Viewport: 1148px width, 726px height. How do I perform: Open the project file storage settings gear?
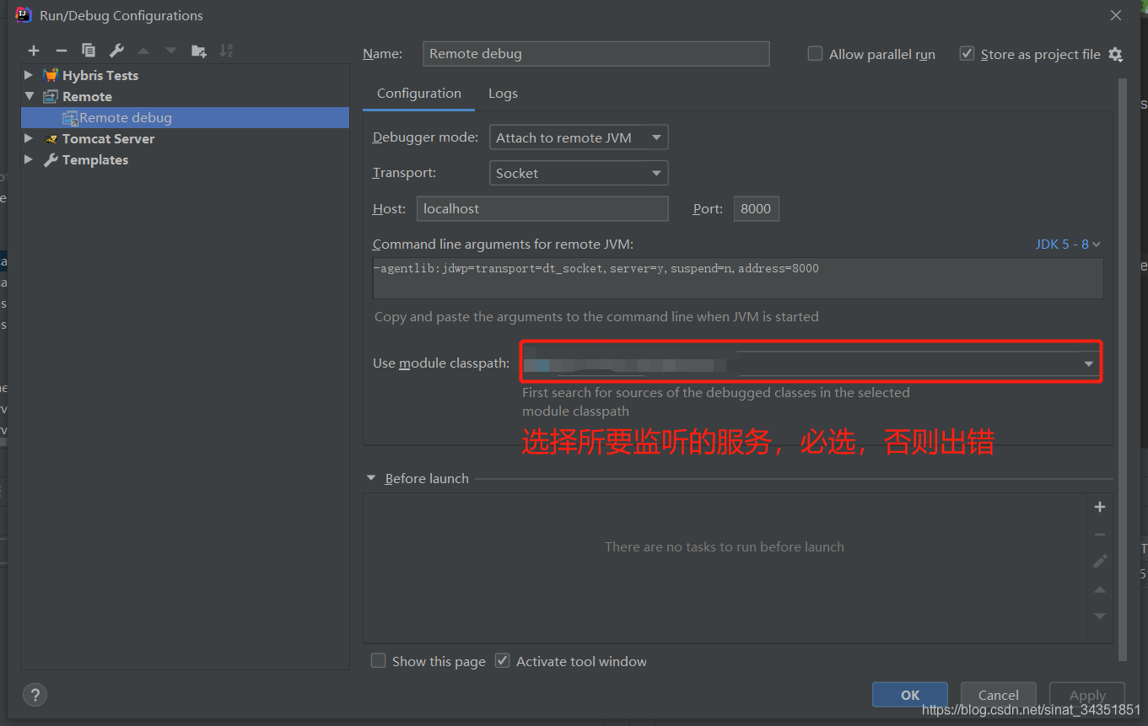tap(1115, 55)
